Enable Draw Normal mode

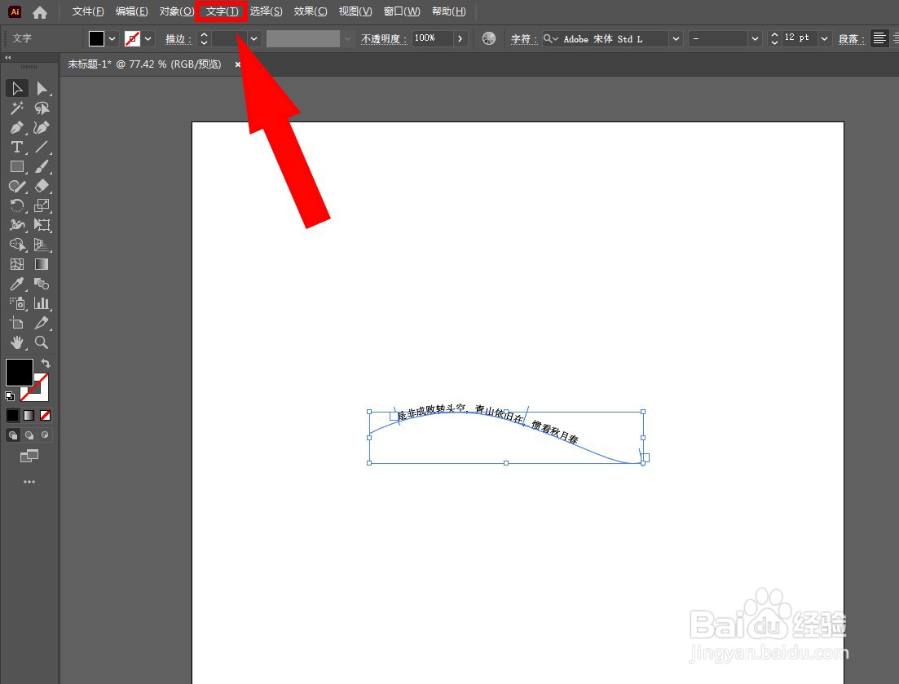(12, 435)
